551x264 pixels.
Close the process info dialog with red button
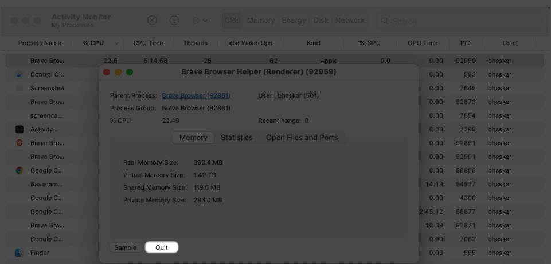(107, 72)
